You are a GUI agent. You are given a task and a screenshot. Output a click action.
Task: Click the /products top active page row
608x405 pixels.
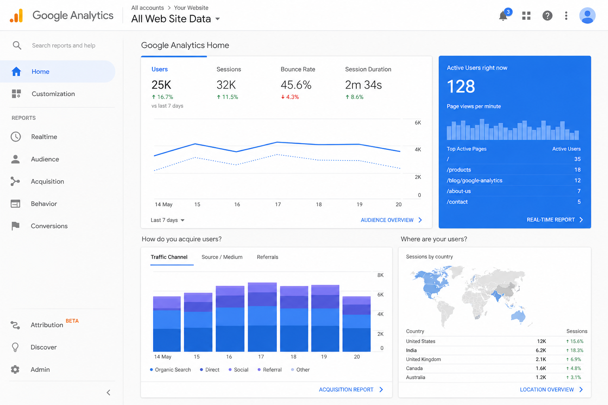[514, 170]
